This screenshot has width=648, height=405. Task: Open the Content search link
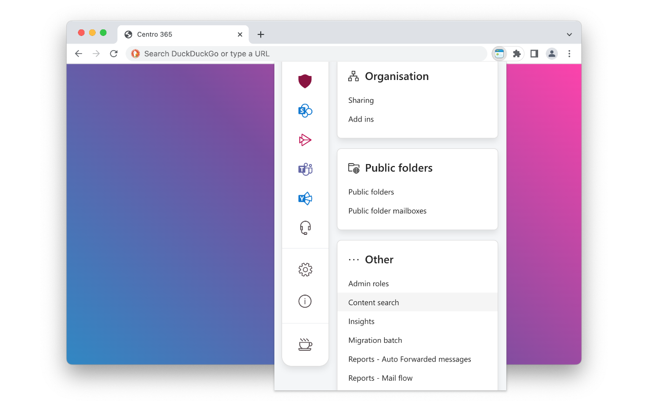pyautogui.click(x=418, y=302)
